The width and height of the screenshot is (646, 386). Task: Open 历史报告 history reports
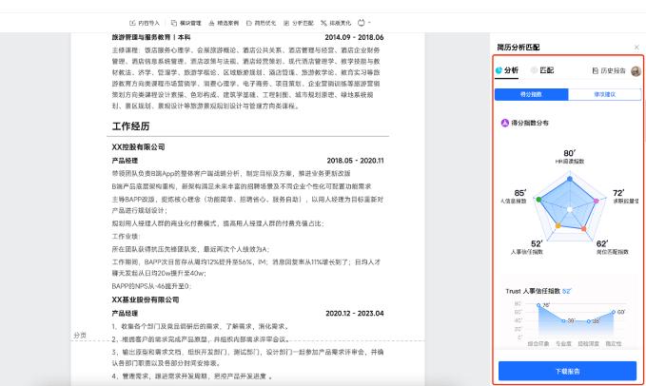[609, 70]
